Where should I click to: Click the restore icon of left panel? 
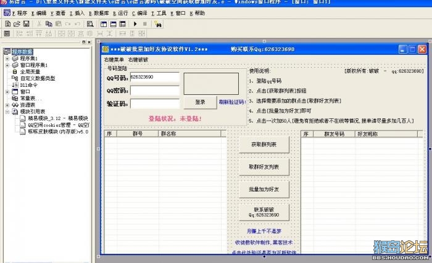pos(84,42)
